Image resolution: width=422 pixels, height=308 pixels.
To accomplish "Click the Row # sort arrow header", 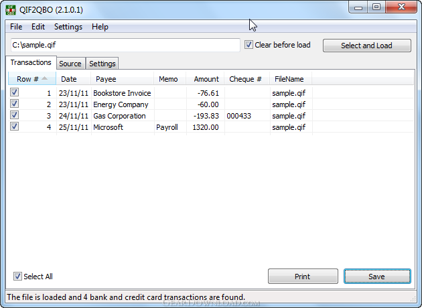I will click(x=31, y=79).
